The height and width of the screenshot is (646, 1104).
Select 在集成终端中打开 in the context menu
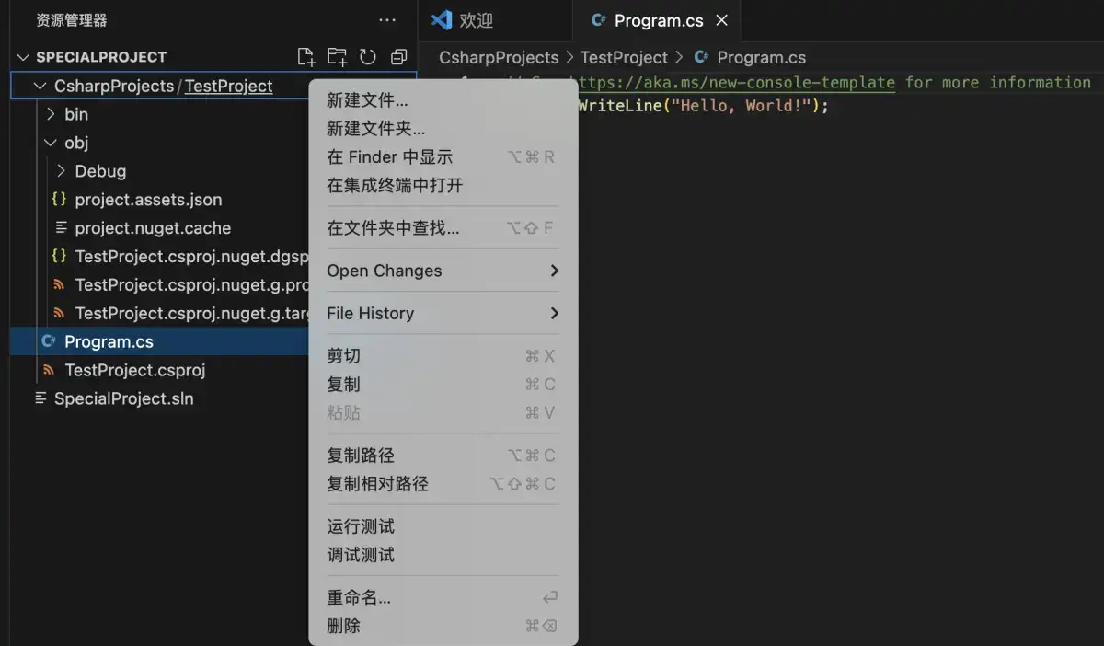pos(395,185)
